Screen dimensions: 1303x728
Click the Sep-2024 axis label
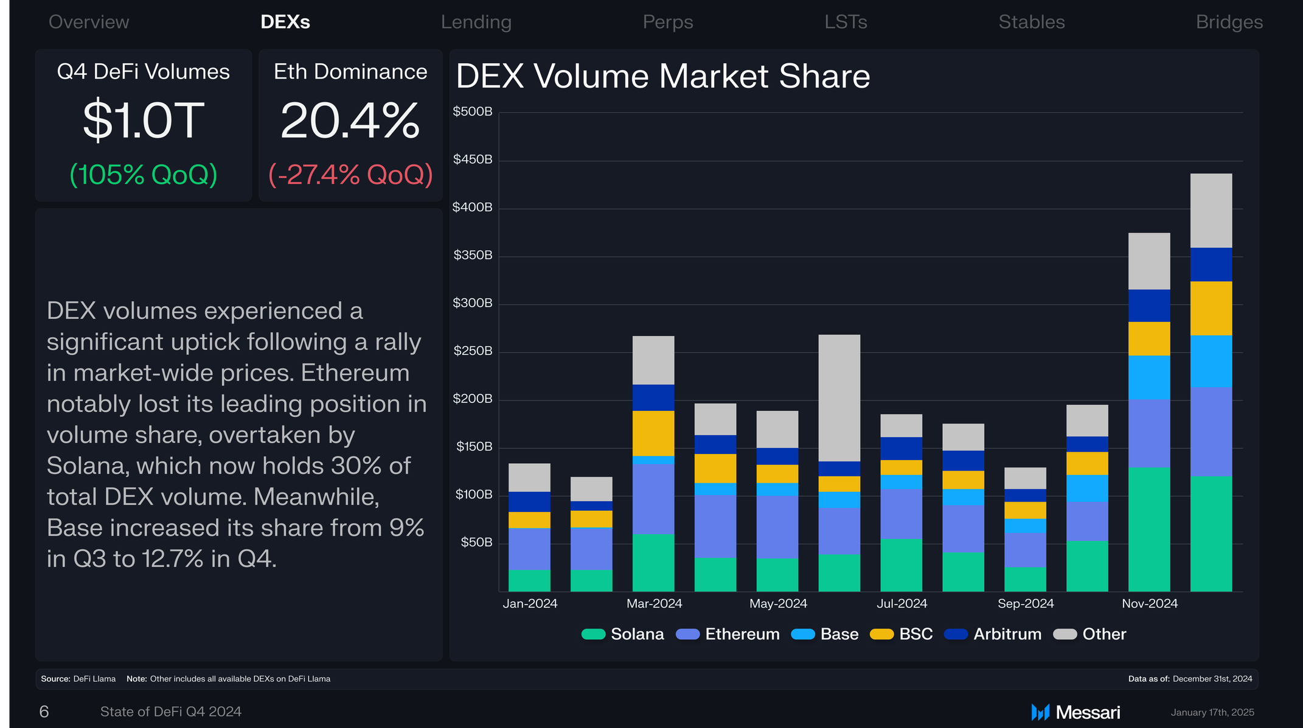[1026, 604]
